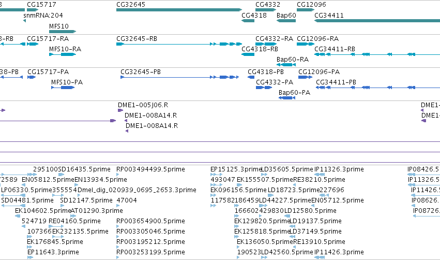This screenshot has width=440, height=260.
Task: Click the CG15717-RA transcript label
Action: click(x=48, y=38)
